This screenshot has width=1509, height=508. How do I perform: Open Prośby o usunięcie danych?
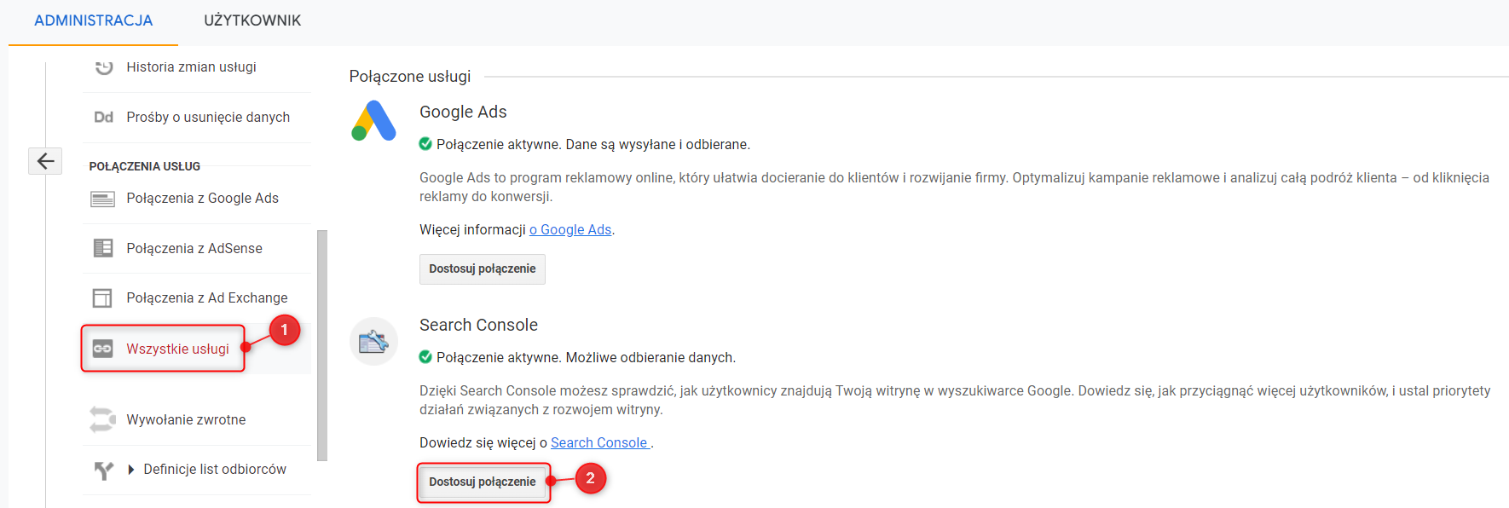tap(208, 118)
